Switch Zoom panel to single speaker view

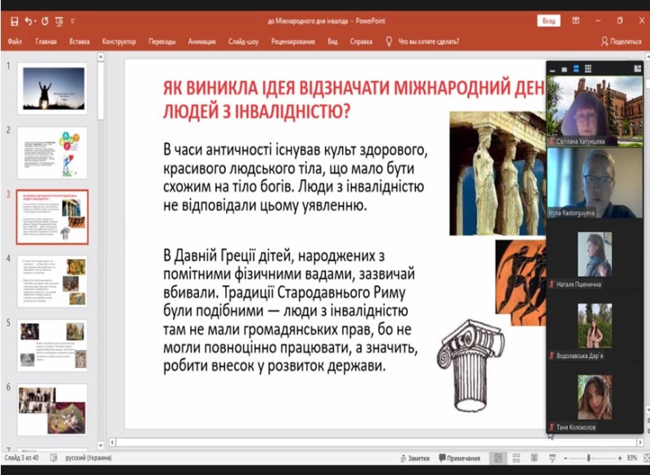click(564, 69)
